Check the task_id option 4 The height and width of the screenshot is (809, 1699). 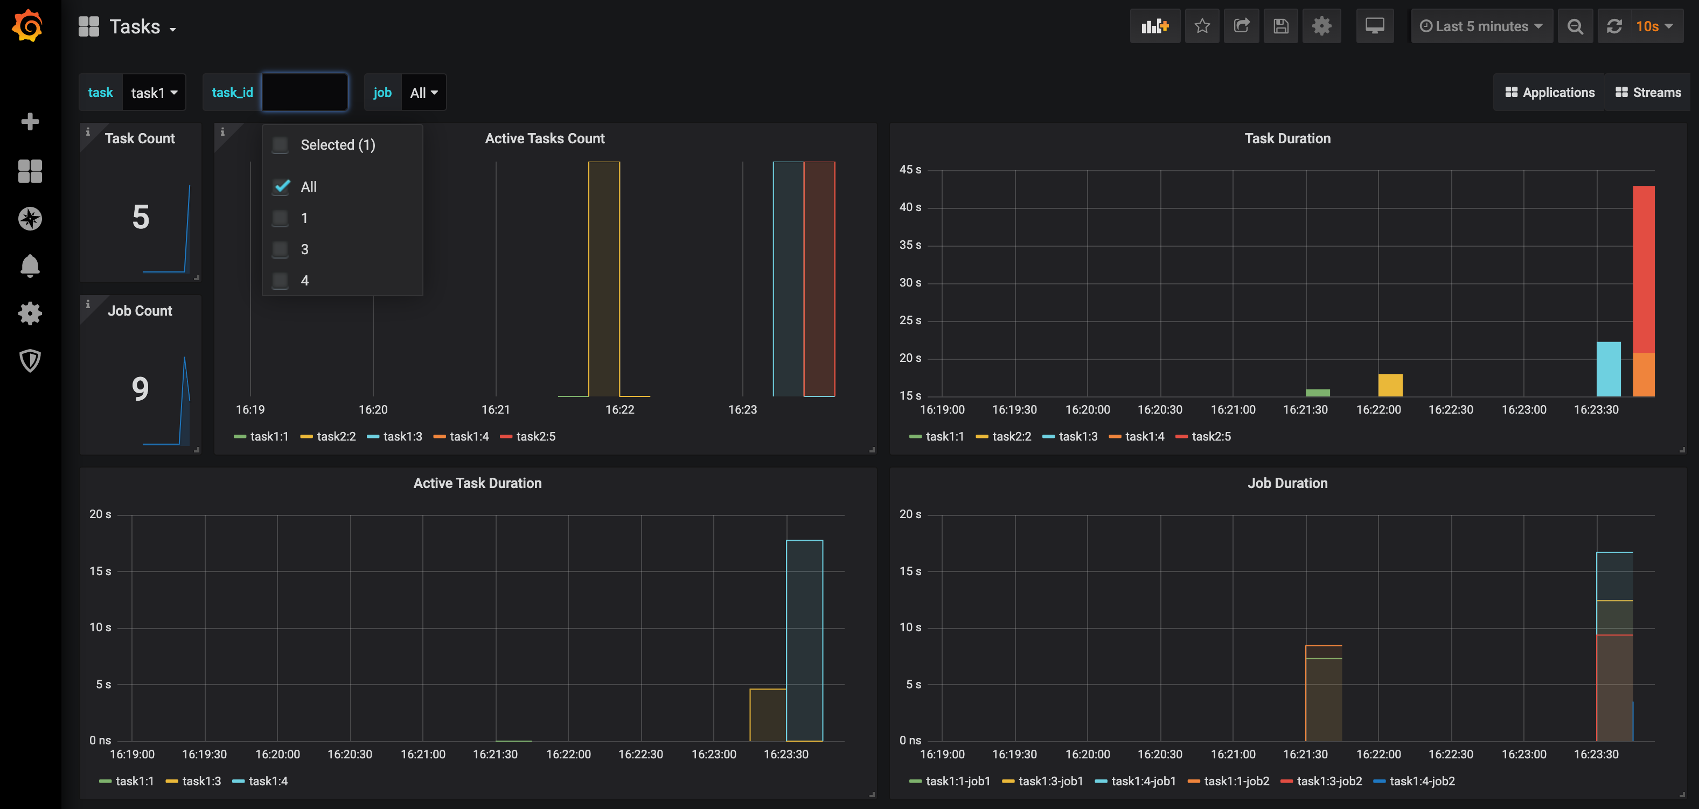[281, 281]
